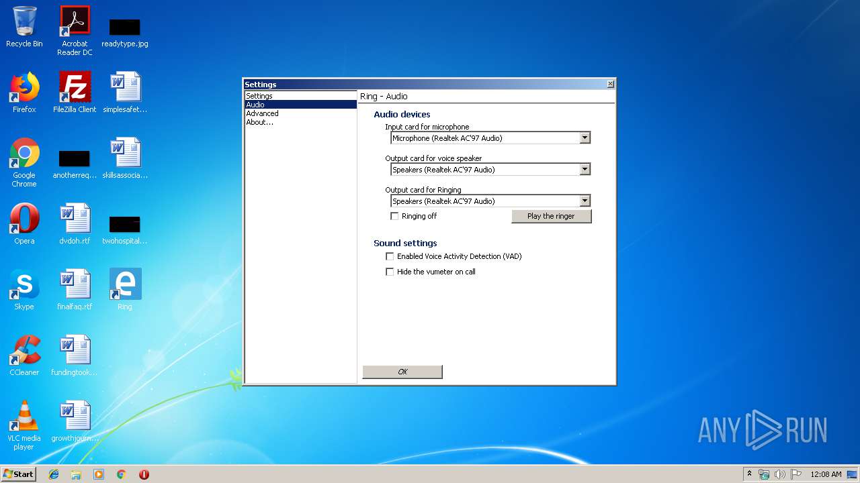Click the taskbar clock showing 12:08 AM
Viewport: 860px width, 483px height.
tap(826, 474)
